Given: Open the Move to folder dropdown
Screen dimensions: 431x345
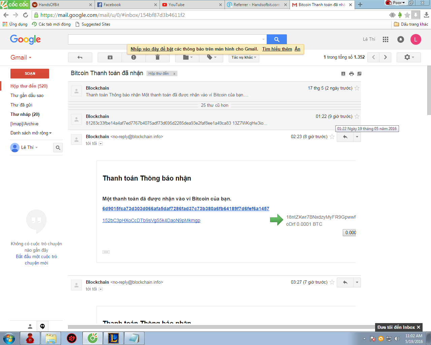Looking at the screenshot, I should coord(187,57).
